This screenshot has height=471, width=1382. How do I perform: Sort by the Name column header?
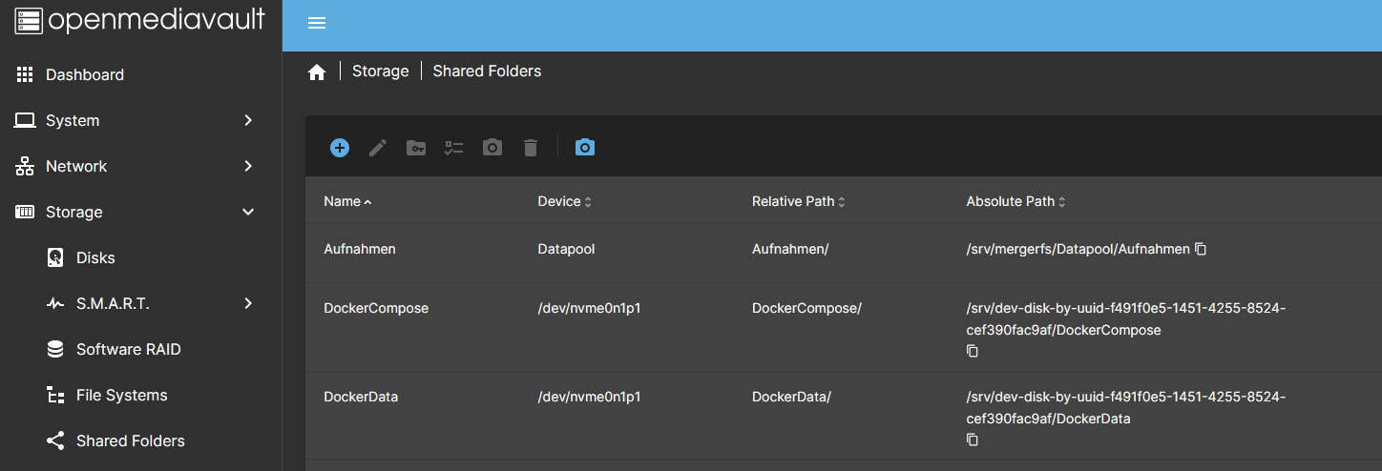pos(348,201)
